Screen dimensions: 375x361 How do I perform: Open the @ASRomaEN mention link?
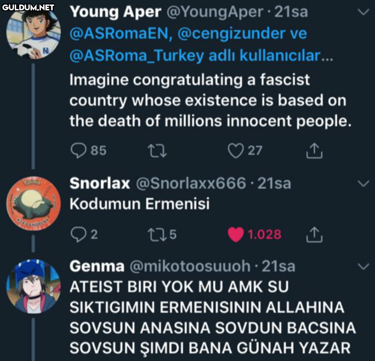pyautogui.click(x=120, y=34)
